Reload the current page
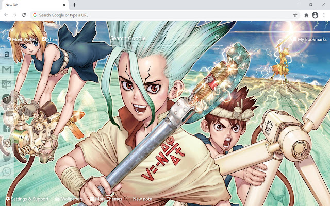330x206 pixels. pos(24,15)
